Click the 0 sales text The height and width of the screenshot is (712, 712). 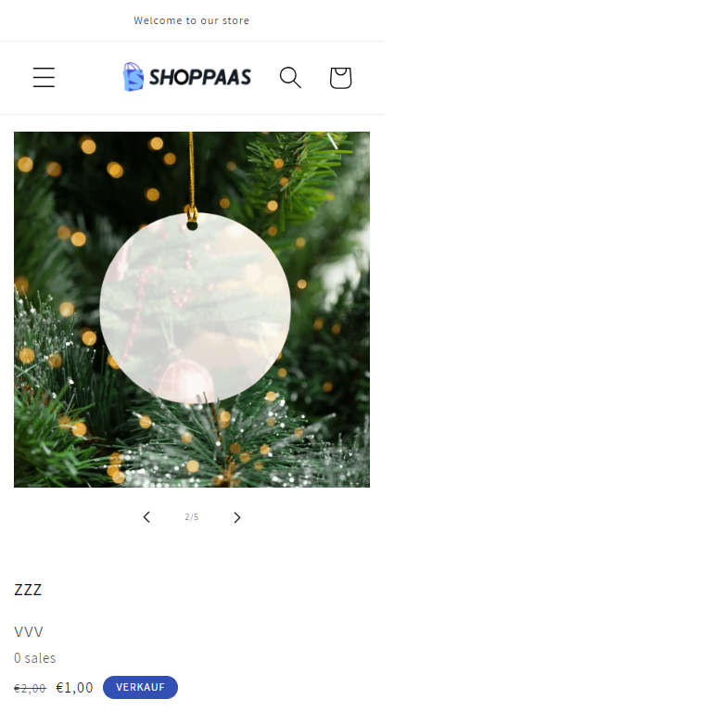point(35,658)
